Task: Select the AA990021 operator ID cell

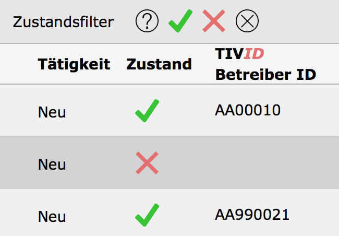Action: point(252,215)
